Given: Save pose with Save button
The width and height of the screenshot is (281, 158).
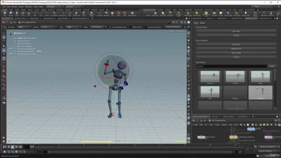Looking at the screenshot, I should 272,66.
